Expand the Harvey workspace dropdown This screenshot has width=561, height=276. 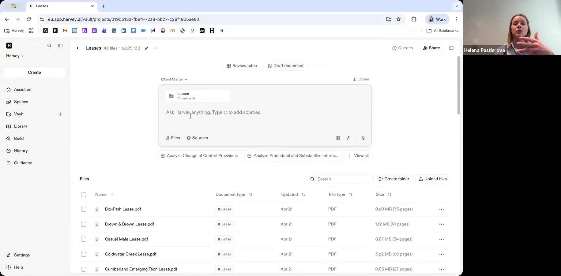(x=15, y=56)
